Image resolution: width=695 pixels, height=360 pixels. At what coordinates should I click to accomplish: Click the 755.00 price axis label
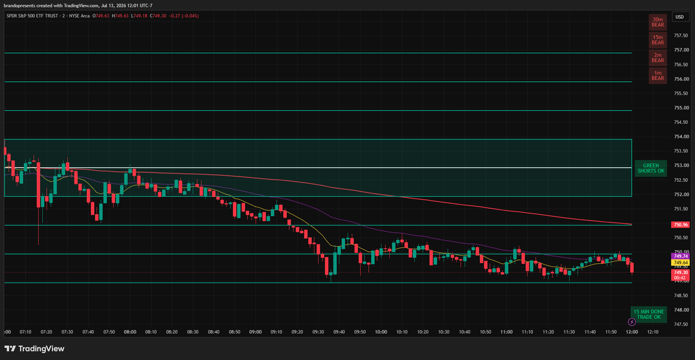point(681,108)
